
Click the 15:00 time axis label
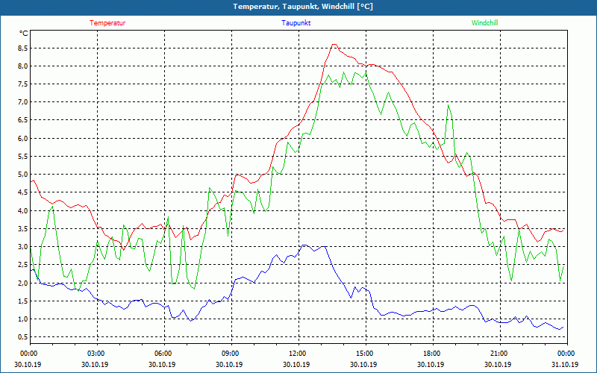[x=365, y=354]
